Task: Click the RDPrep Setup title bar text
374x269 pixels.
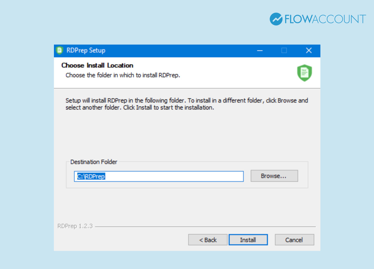Action: point(86,50)
